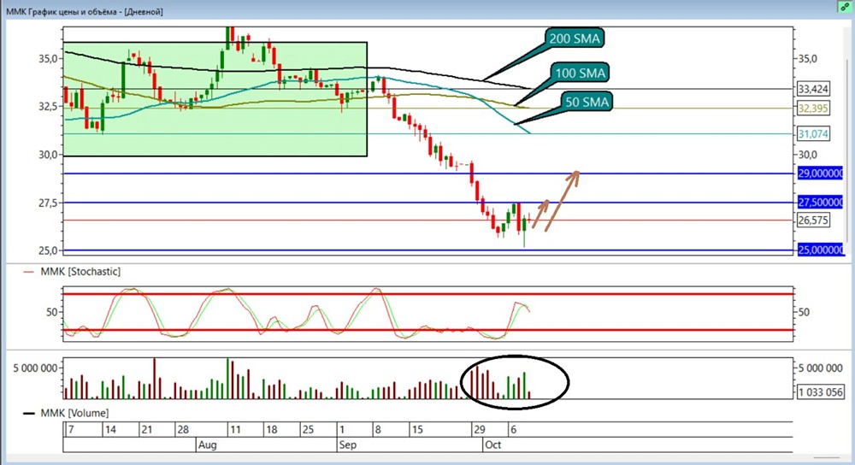855x465 pixels.
Task: Click the 26,575 current price label
Action: click(813, 221)
